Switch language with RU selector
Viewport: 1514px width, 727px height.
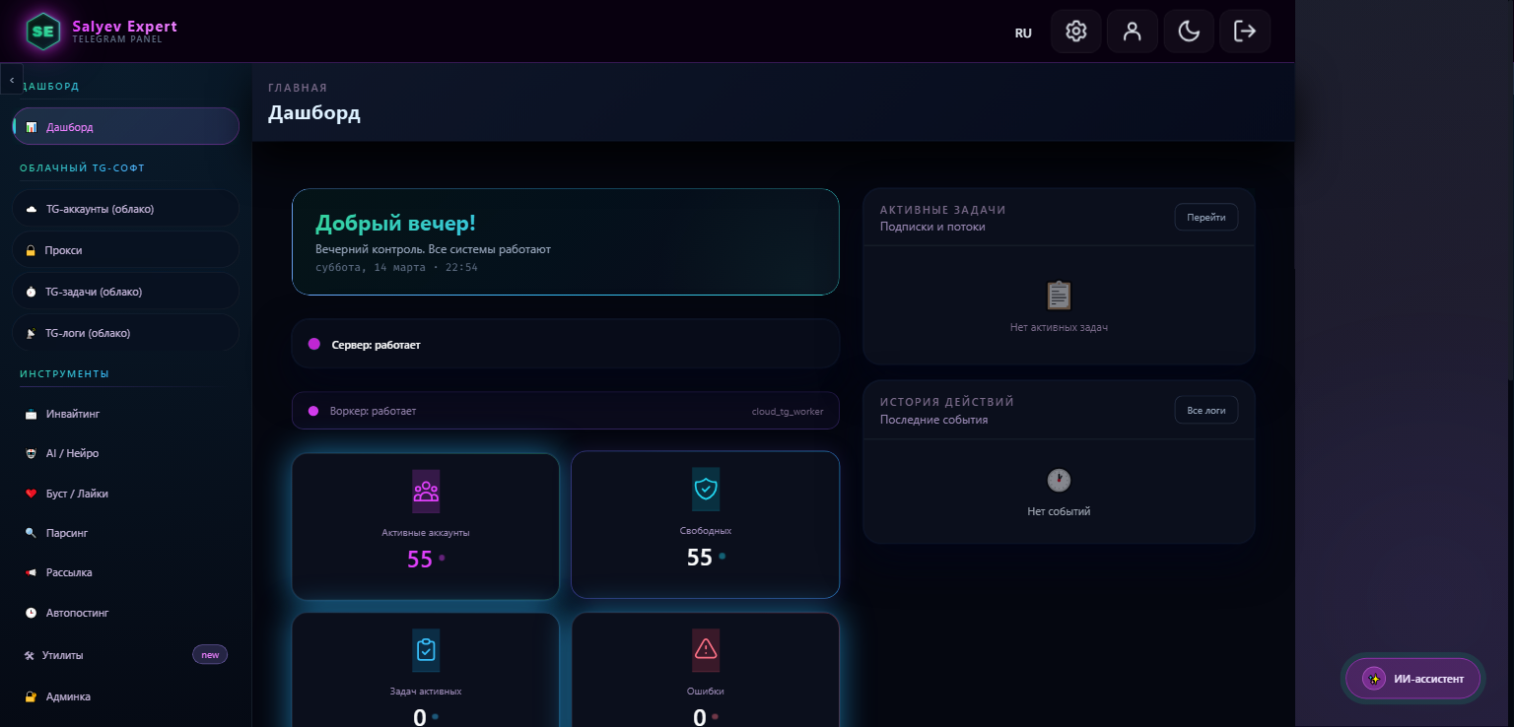tap(1023, 33)
